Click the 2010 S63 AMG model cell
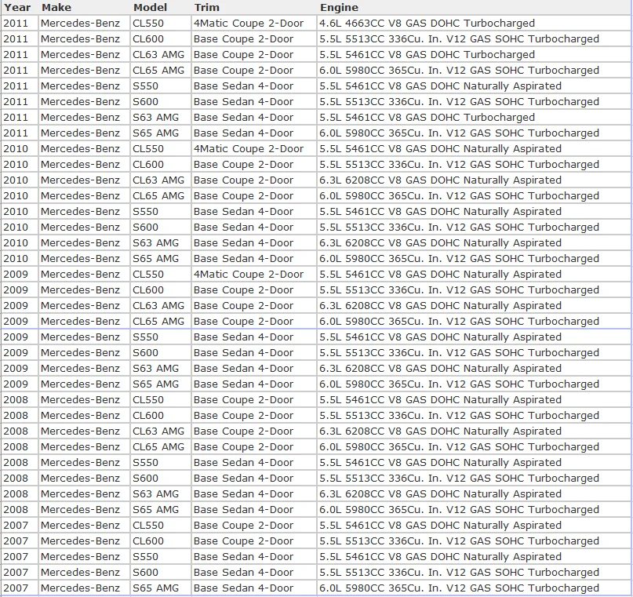This screenshot has width=633, height=597. point(155,243)
